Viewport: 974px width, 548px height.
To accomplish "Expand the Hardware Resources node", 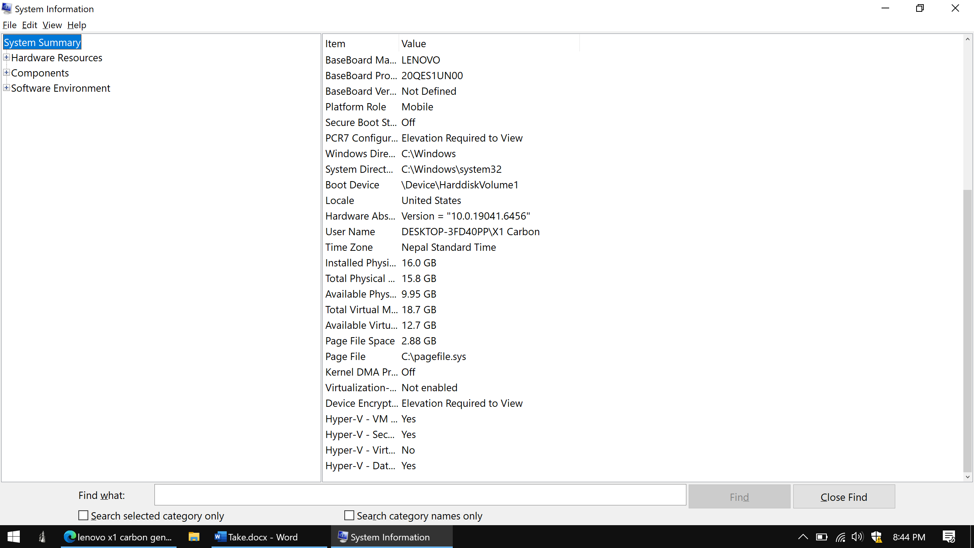I will 6,57.
